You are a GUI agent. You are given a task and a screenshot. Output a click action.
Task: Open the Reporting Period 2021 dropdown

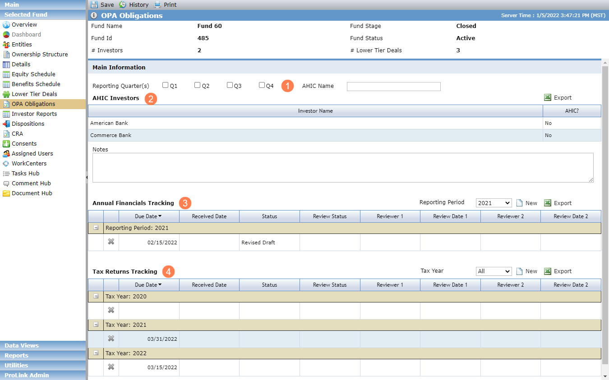point(494,203)
